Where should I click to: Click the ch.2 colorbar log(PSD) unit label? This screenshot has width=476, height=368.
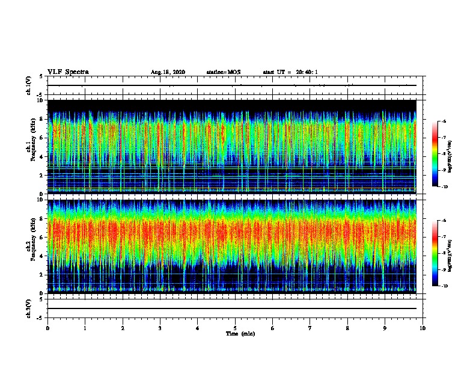[450, 256]
